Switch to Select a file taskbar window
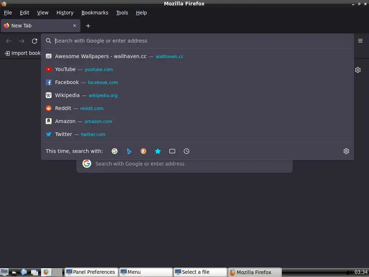369x277 pixels. 200,272
